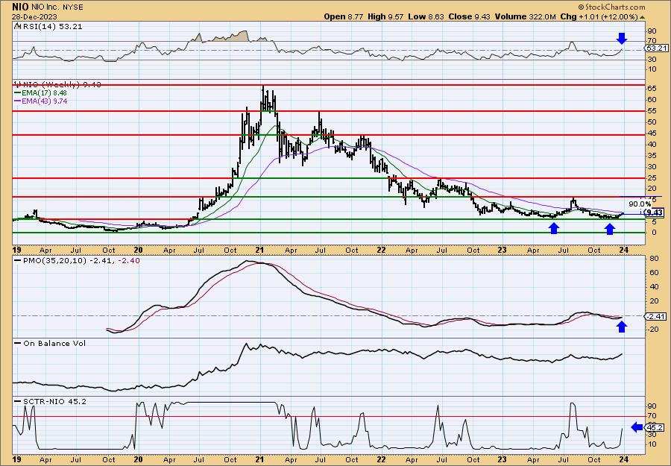
Task: Click the black PMO legend line marker
Action: (17, 261)
